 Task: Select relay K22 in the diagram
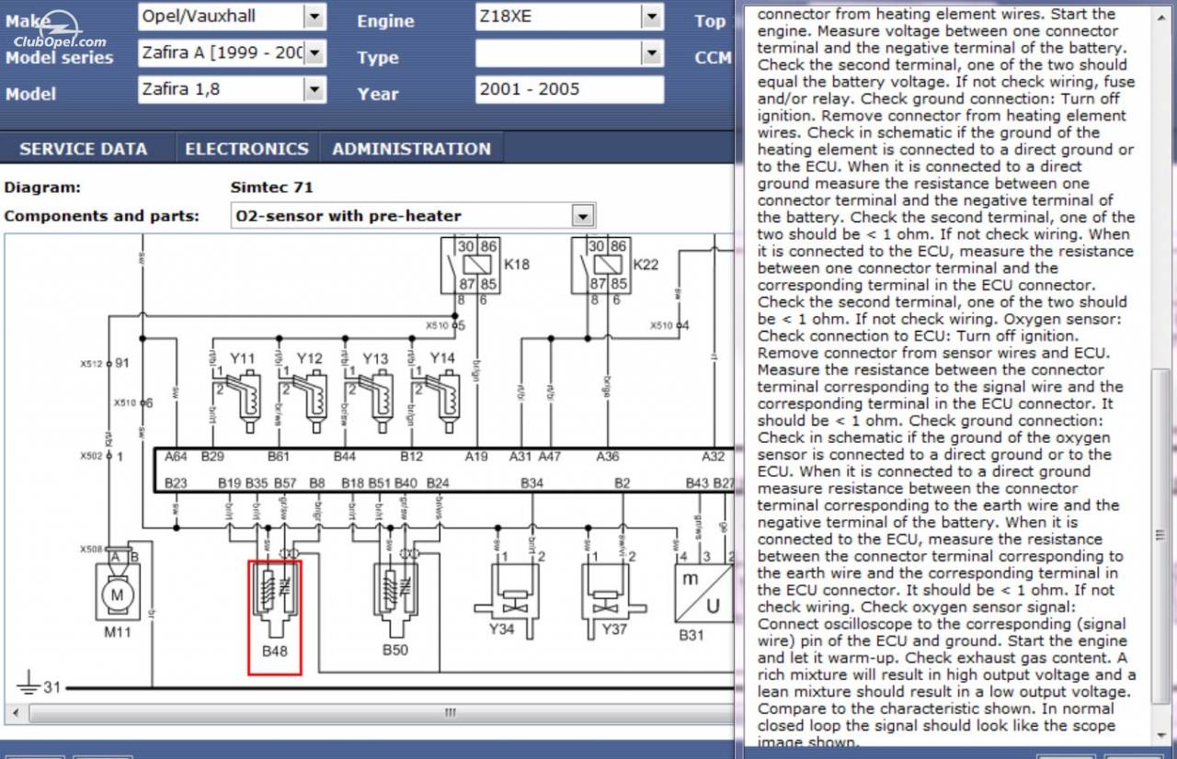pyautogui.click(x=600, y=265)
